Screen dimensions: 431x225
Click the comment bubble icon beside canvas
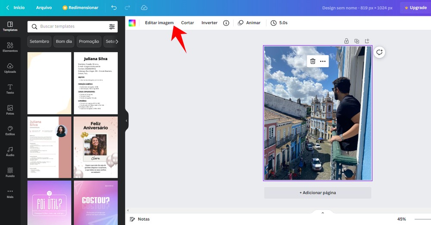pyautogui.click(x=379, y=52)
